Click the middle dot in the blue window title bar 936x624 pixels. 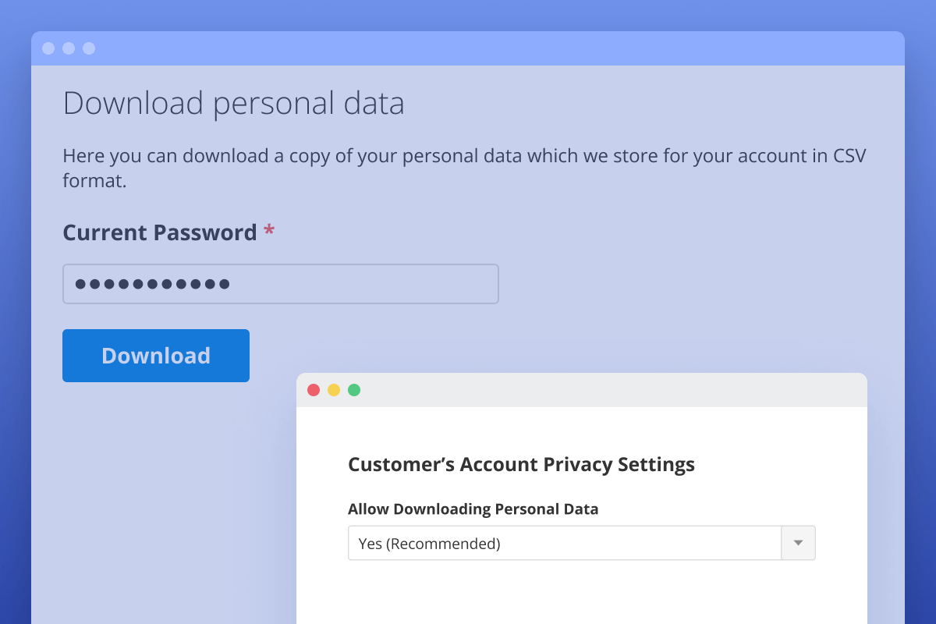(69, 48)
